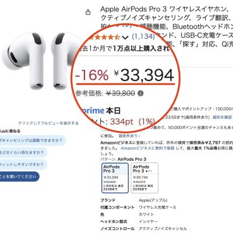Click the dark blue ことを聞いてください button
Image resolution: width=233 pixels, height=233 pixels.
pyautogui.click(x=19, y=176)
